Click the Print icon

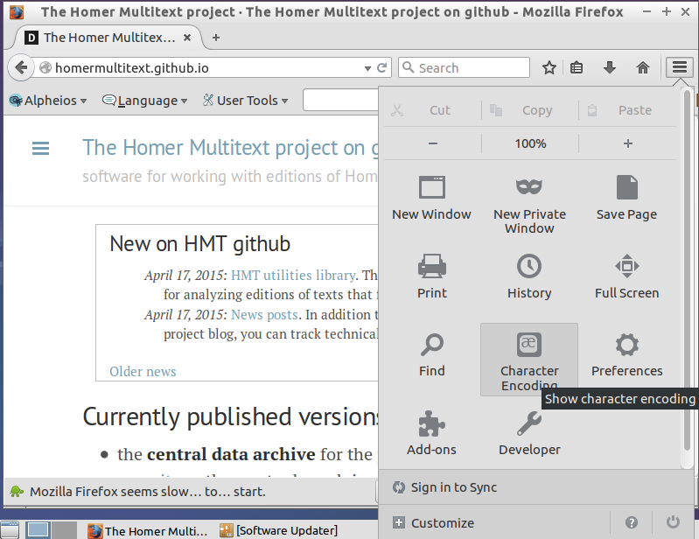click(431, 266)
